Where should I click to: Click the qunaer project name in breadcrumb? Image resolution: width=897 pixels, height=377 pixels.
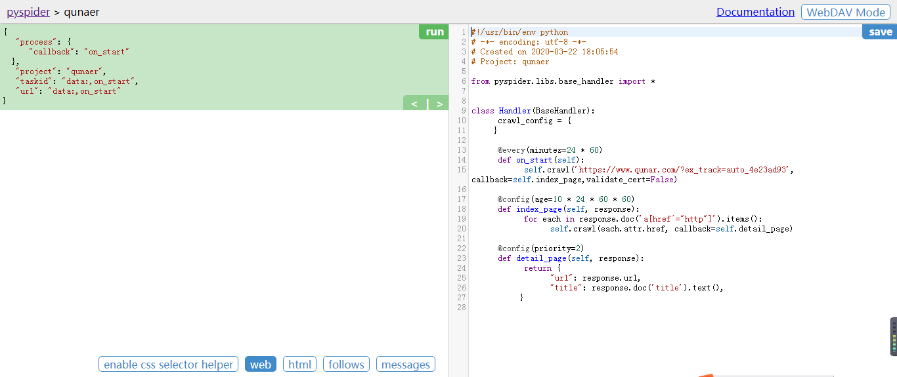pos(82,12)
